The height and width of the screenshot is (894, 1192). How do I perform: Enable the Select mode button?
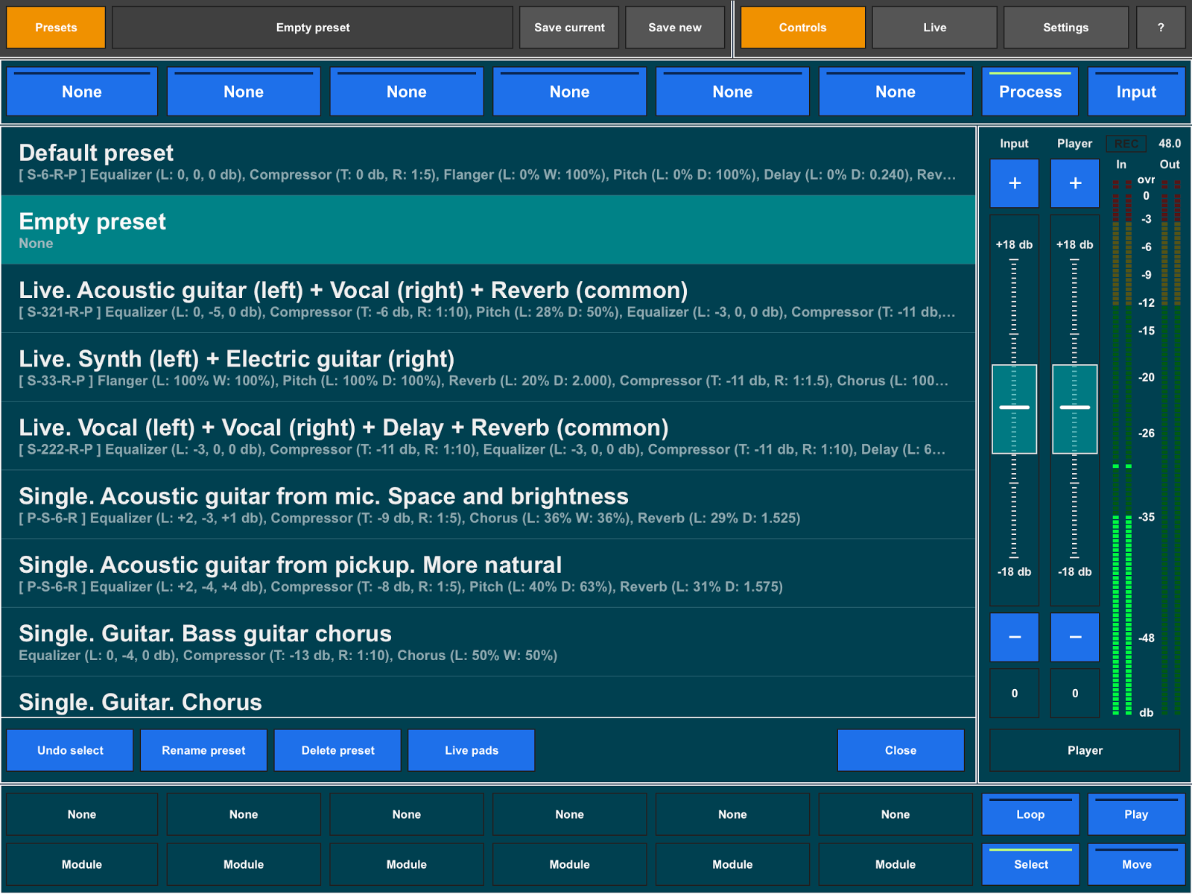coord(1030,864)
